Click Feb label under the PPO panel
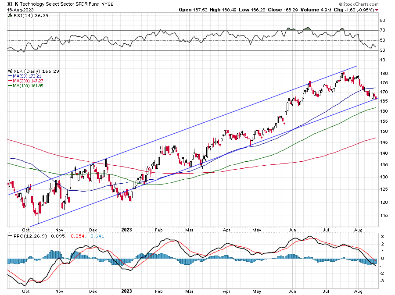395x295 pixels. [159, 291]
